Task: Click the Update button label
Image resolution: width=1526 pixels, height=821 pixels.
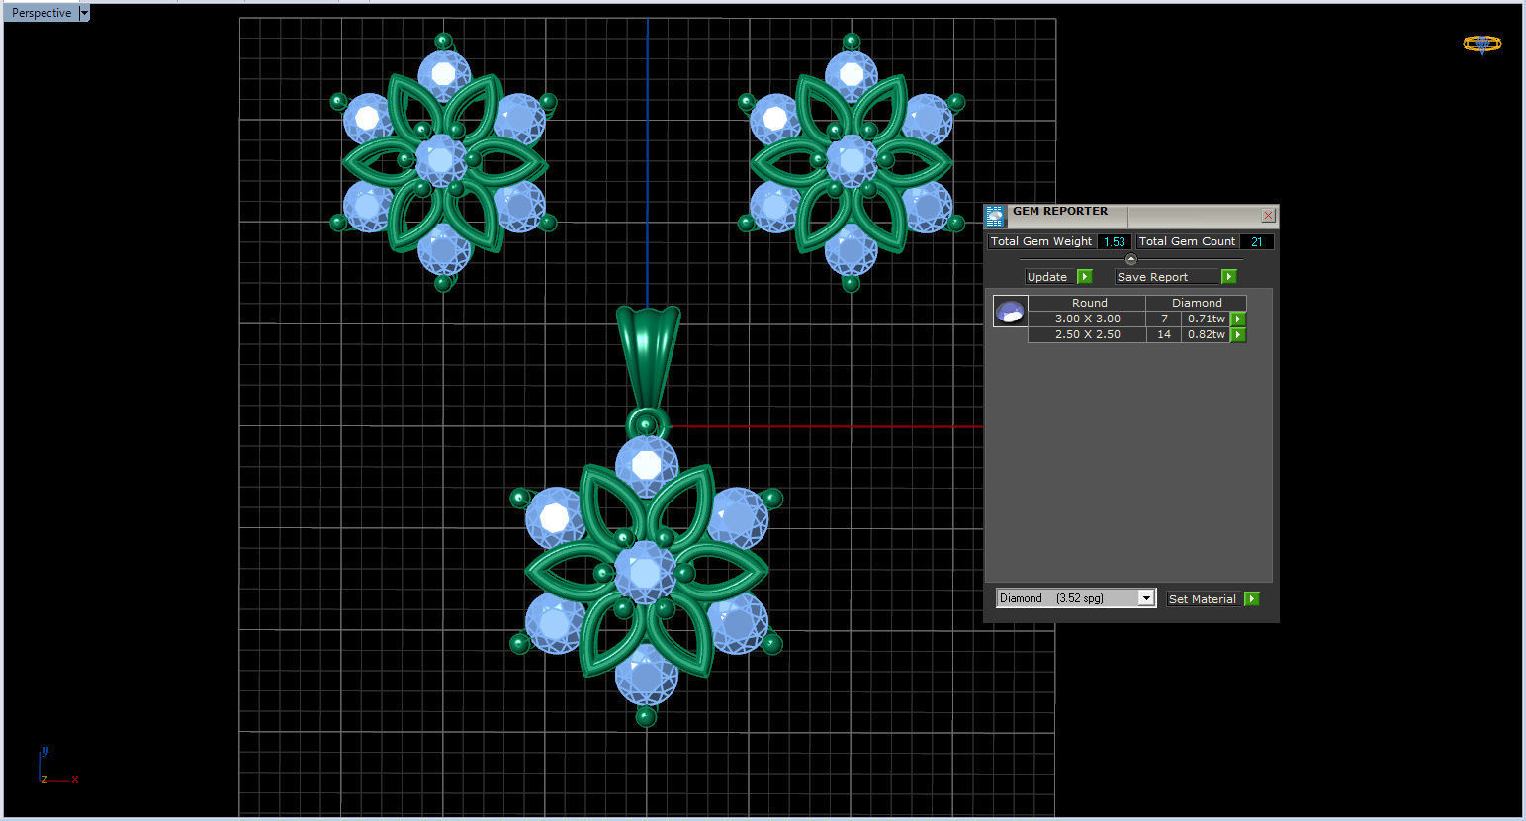Action: point(1050,277)
